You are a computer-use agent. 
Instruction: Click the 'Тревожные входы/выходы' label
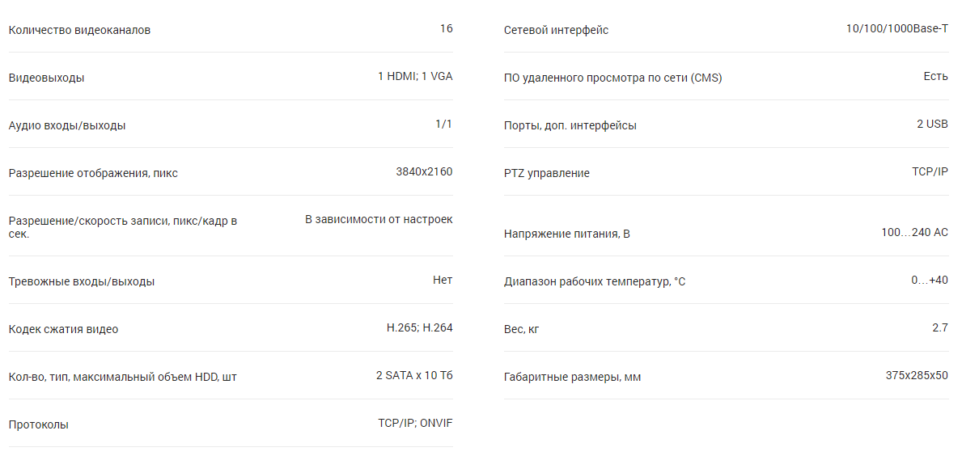[82, 282]
